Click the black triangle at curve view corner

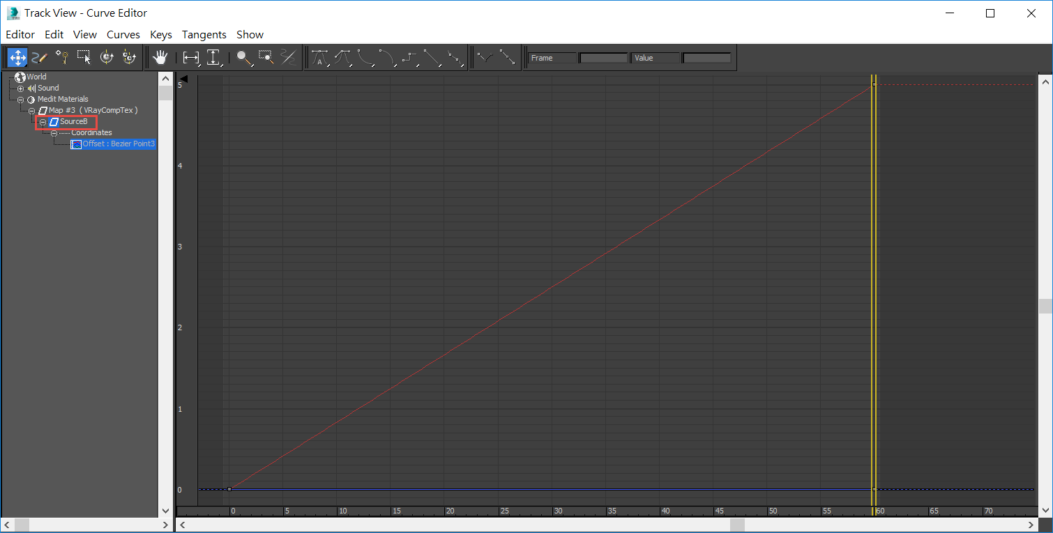click(183, 79)
